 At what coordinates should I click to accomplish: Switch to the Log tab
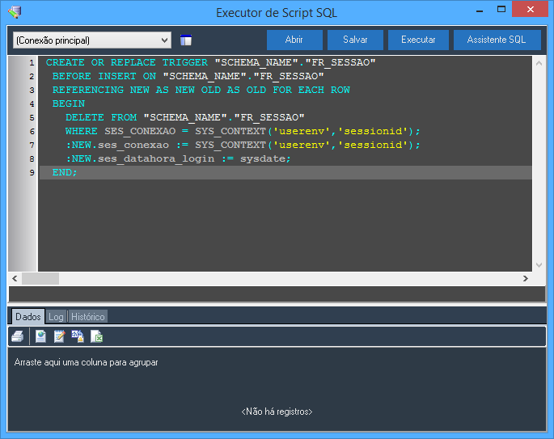point(56,317)
